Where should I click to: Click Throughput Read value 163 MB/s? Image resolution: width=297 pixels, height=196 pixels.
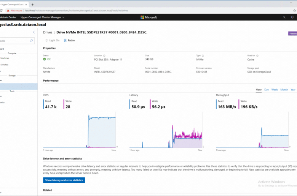(x=227, y=107)
